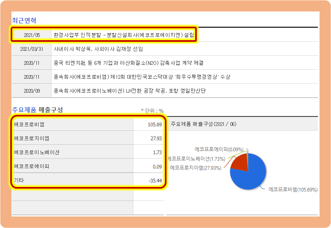Select the 에코프로비엠 table row label
Image resolution: width=331 pixels, height=228 pixels.
[x=29, y=124]
